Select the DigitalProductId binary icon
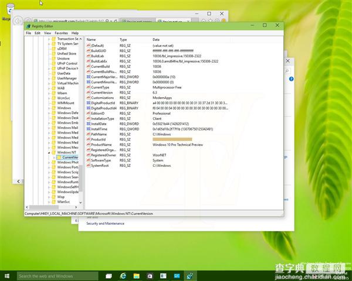This screenshot has height=281, width=352. click(x=89, y=103)
